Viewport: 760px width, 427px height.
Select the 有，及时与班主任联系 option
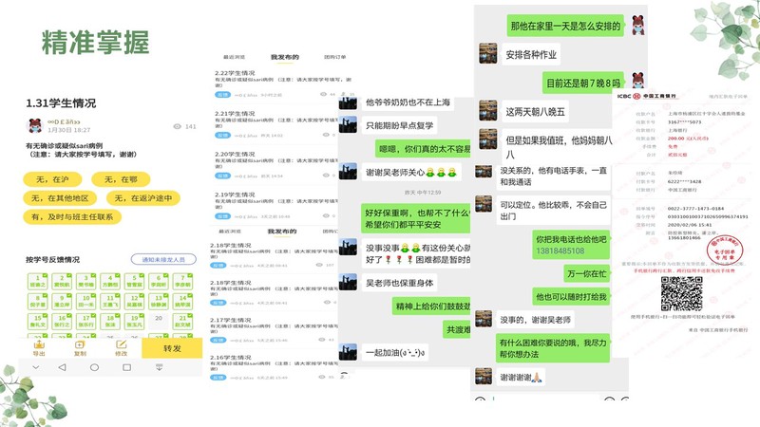pyautogui.click(x=72, y=217)
